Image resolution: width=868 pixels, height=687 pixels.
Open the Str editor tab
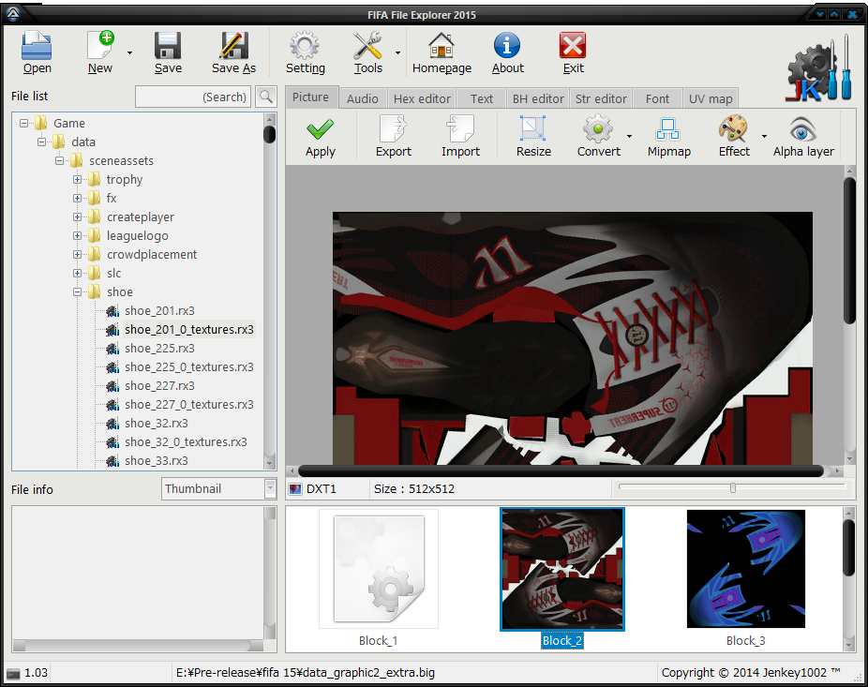[601, 98]
